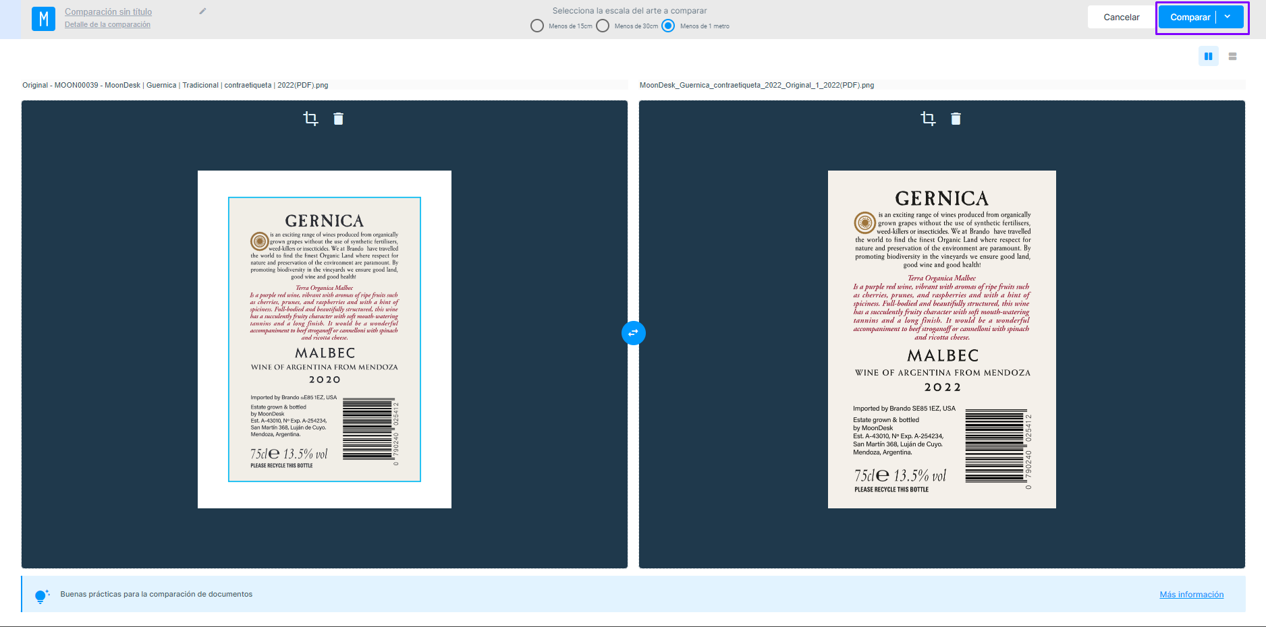
Task: Delete the left document with trash icon
Action: point(338,119)
